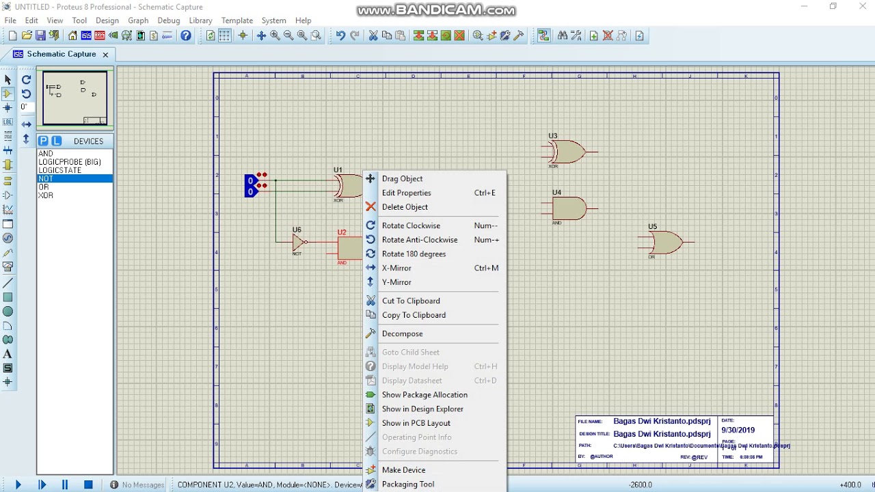Pause the simulation
Screen dimensions: 875x492
(65, 484)
